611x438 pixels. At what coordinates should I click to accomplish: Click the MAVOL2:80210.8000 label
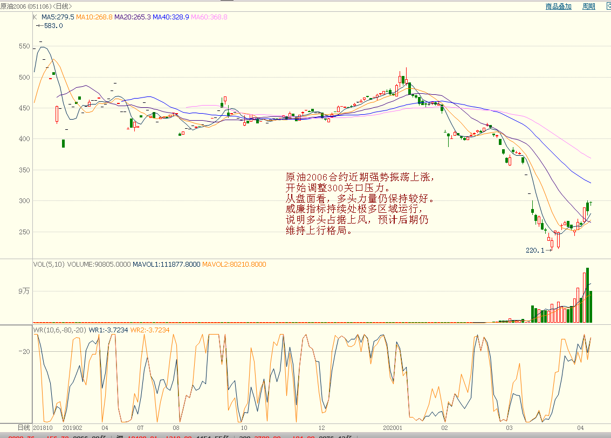[x=234, y=265]
